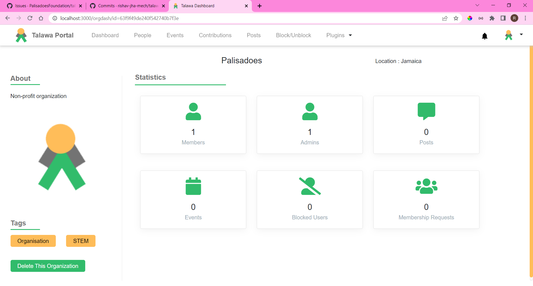Navigate to the People page
This screenshot has width=533, height=286.
[143, 35]
